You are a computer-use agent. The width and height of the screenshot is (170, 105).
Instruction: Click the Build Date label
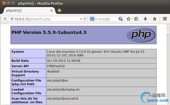coord(20,60)
